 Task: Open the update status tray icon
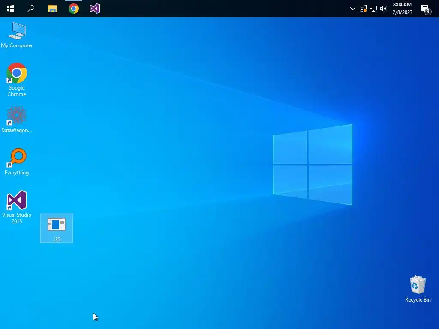coord(363,9)
